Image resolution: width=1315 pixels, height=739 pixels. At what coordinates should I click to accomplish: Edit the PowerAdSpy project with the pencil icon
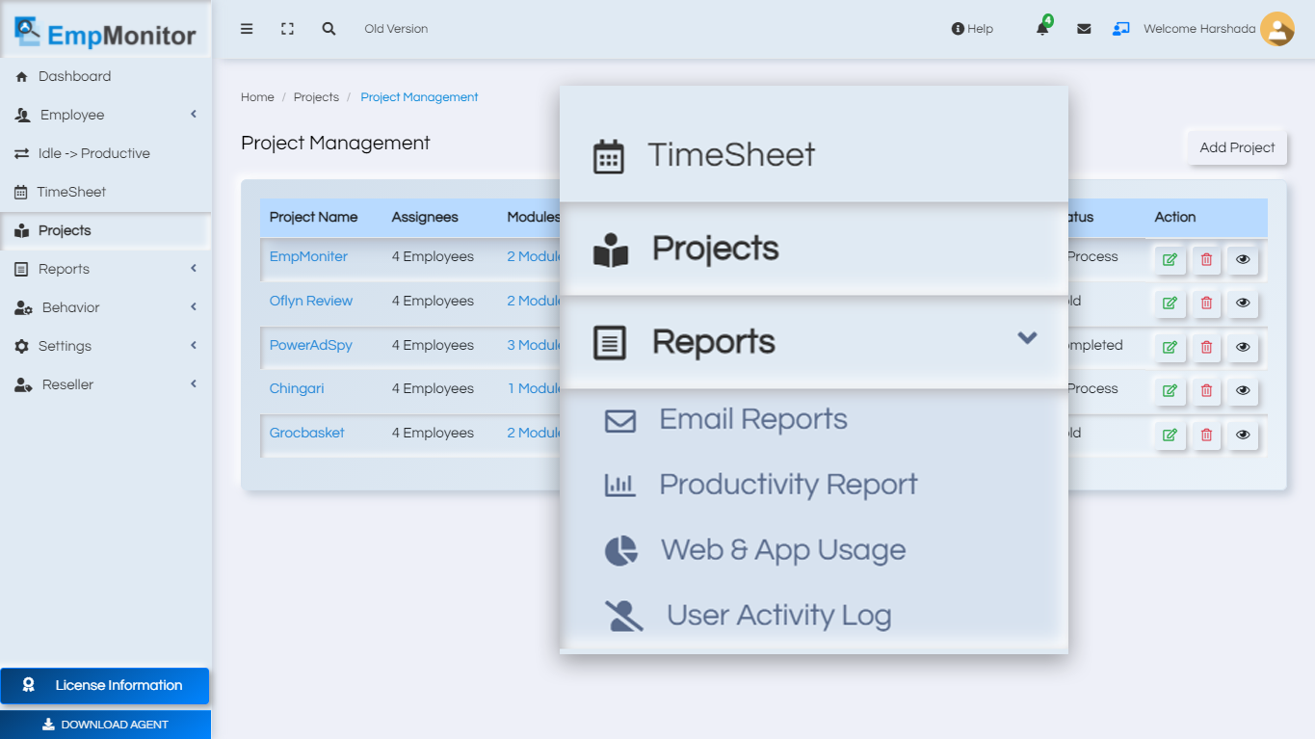point(1170,347)
